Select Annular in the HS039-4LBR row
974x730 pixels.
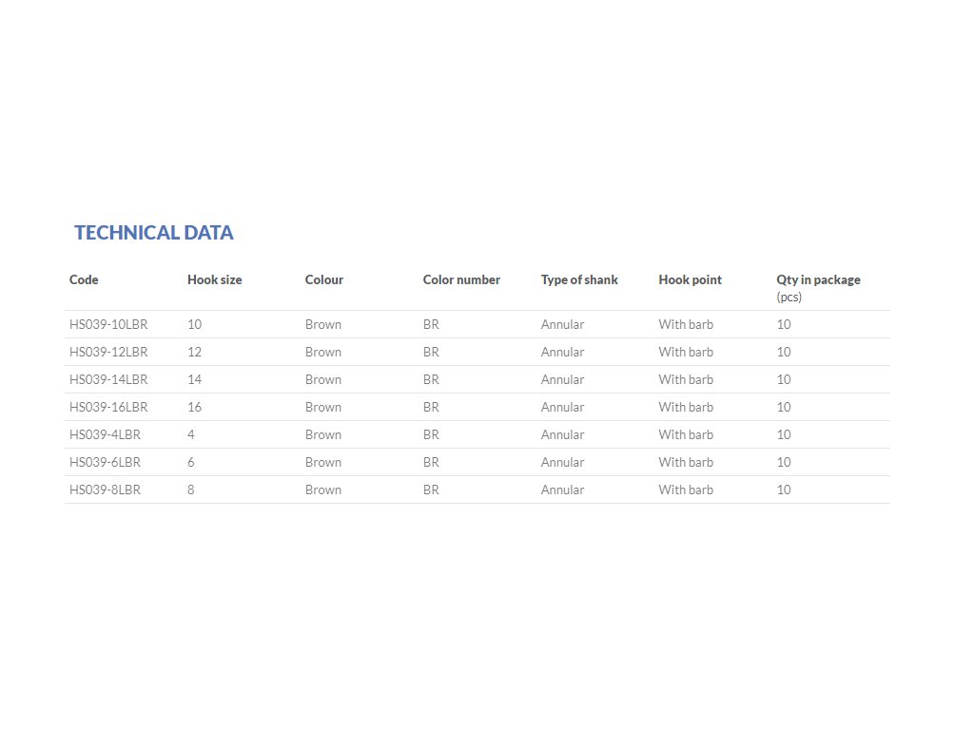[x=562, y=435]
